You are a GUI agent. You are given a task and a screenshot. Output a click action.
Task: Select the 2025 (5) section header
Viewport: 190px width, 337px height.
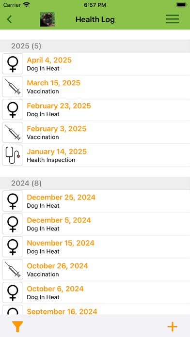(95, 46)
